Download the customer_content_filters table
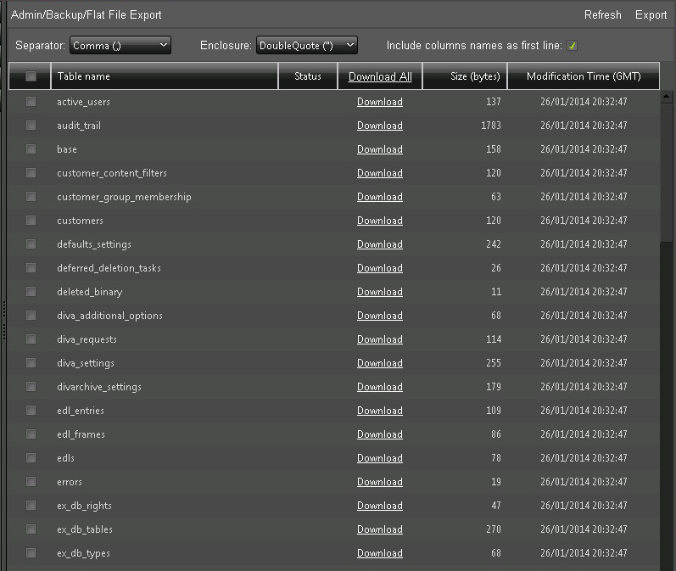This screenshot has height=571, width=676. tap(380, 173)
